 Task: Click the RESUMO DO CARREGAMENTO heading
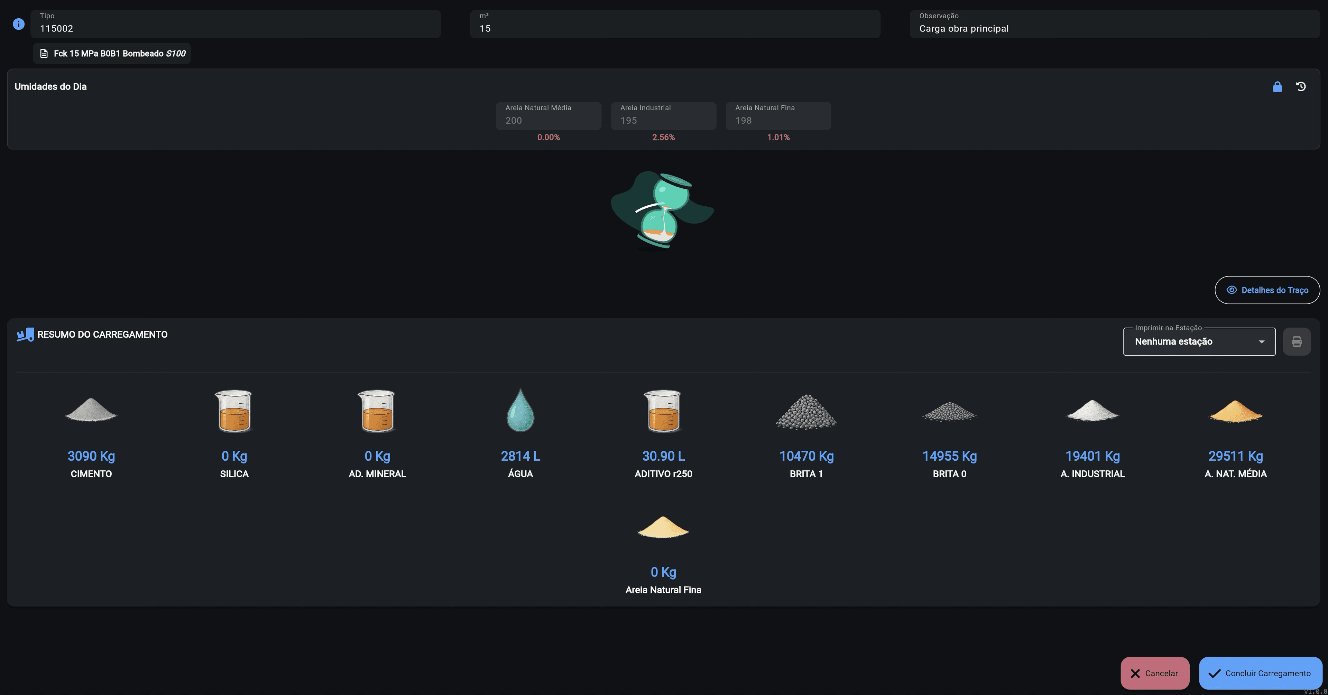point(102,334)
